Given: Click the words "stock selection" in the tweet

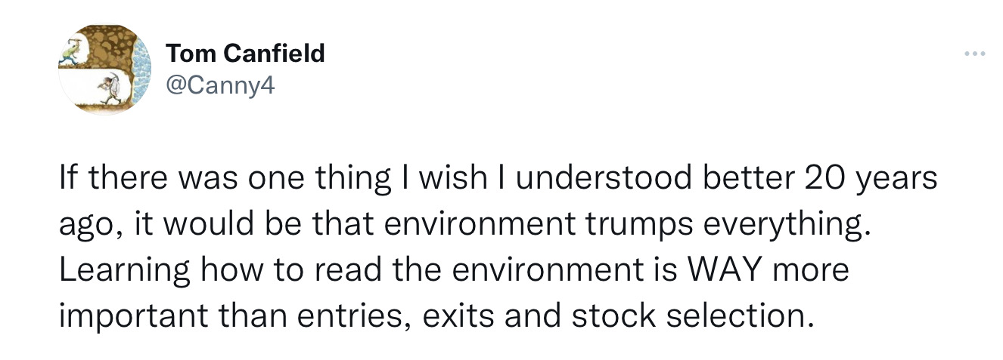Looking at the screenshot, I should pos(687,315).
